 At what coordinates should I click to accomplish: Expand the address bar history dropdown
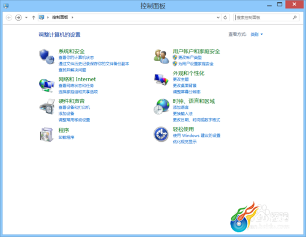[218, 18]
